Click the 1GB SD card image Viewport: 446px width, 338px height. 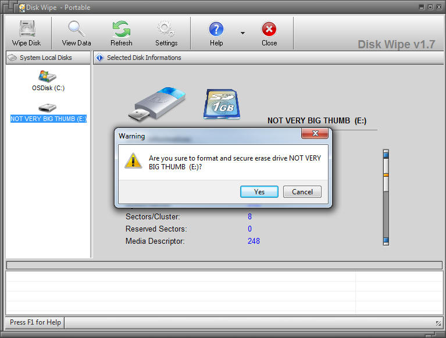point(222,104)
